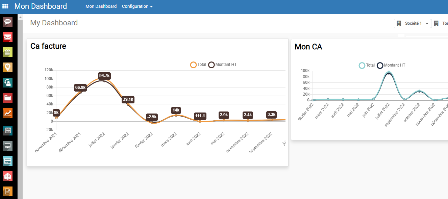
Task: Toggle Montant HT series in Ca facture chart
Action: click(x=223, y=65)
